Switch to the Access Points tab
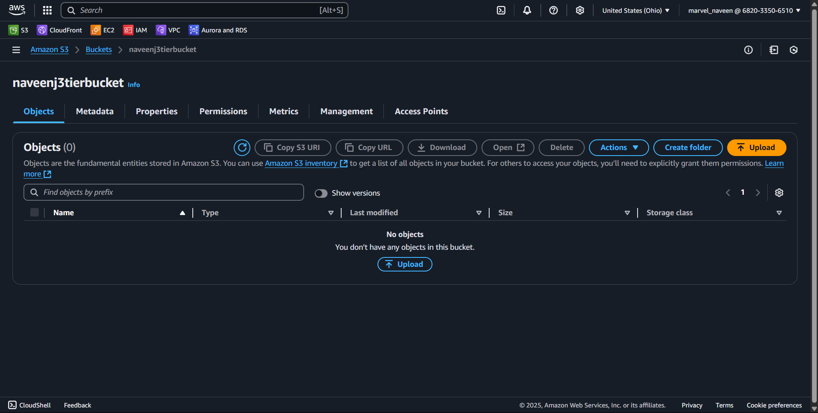 (x=421, y=112)
